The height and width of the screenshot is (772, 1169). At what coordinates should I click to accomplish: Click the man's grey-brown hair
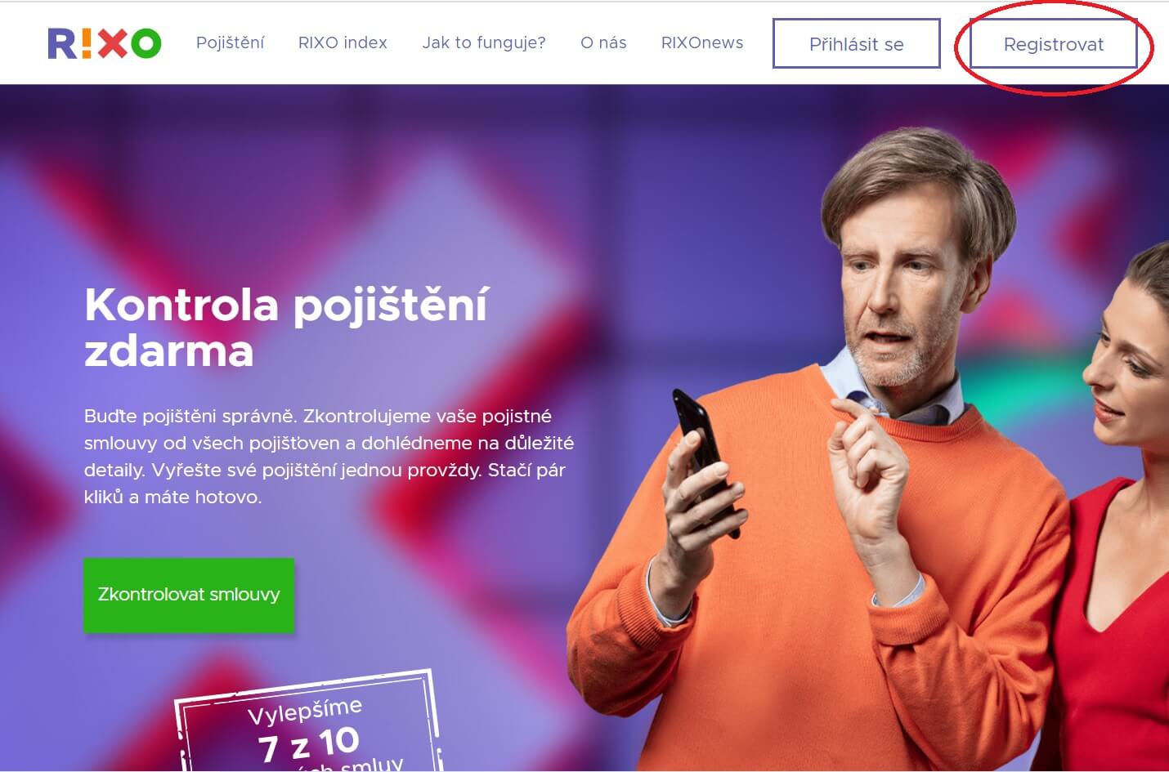[916, 180]
